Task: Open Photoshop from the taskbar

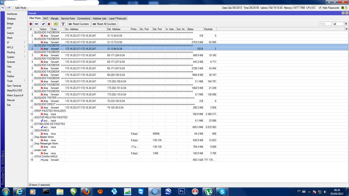Action: (181, 192)
